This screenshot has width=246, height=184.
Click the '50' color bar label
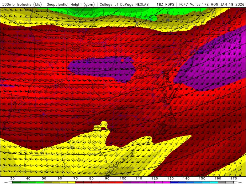[44, 178]
